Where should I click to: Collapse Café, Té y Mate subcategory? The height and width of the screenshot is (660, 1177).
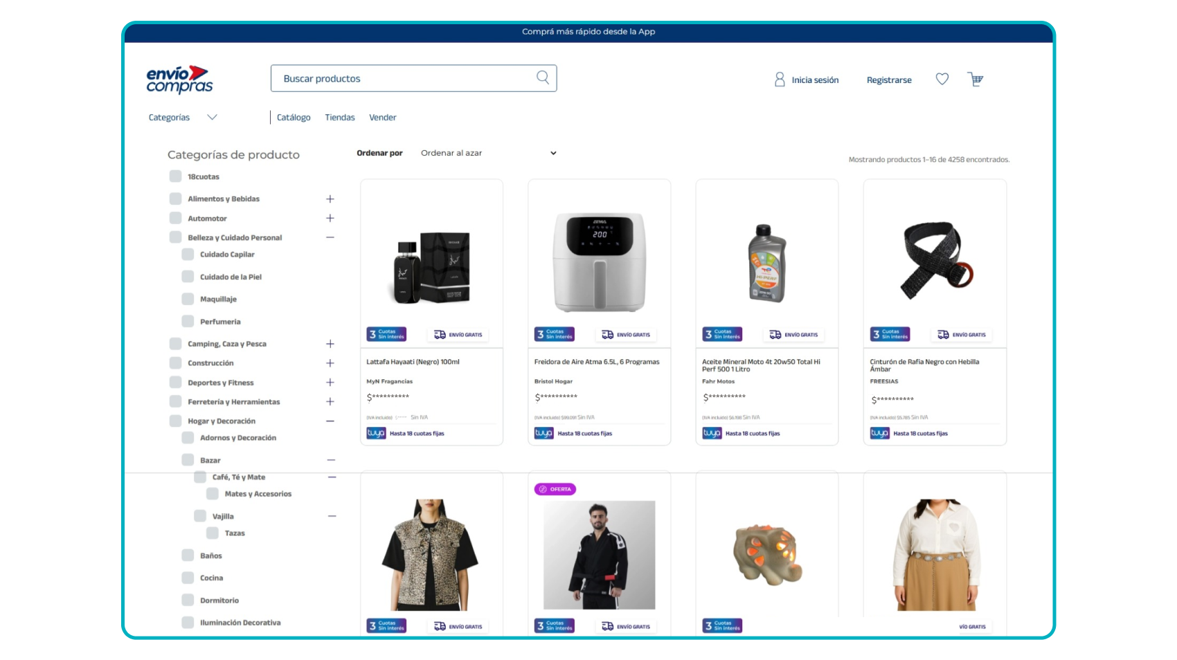click(332, 477)
